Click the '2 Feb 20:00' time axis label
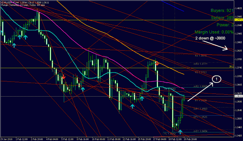243x141 pixels. point(37,139)
